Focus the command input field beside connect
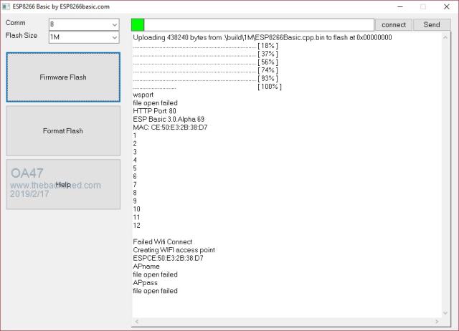 [258, 24]
